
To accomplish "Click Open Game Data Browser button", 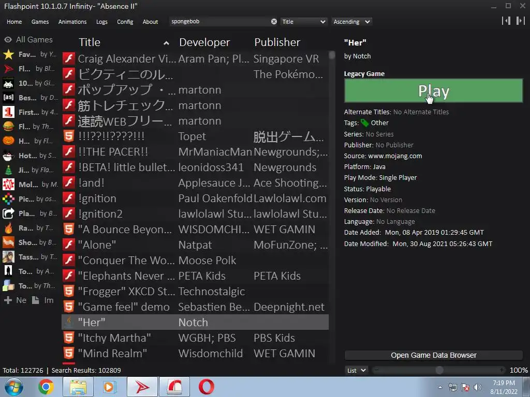I will (x=434, y=355).
